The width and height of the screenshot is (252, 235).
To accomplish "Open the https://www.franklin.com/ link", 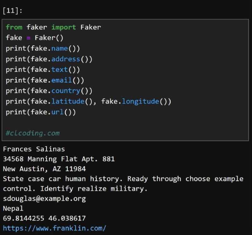I will 54,228.
